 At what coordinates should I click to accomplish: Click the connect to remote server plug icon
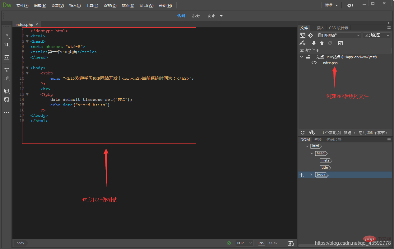[x=302, y=43]
